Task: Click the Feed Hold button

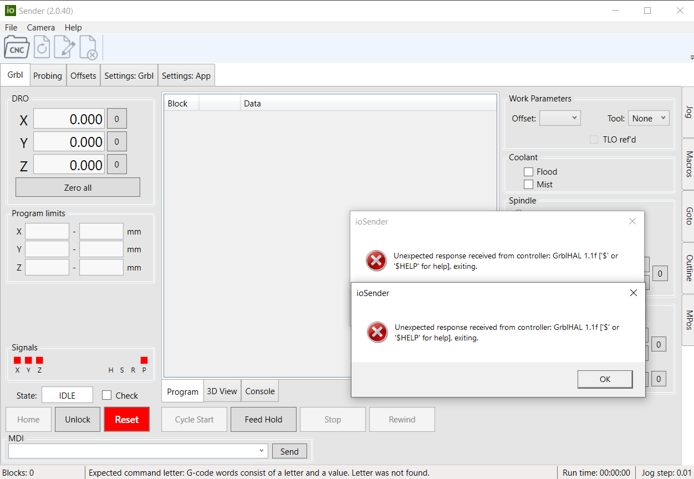Action: (263, 420)
